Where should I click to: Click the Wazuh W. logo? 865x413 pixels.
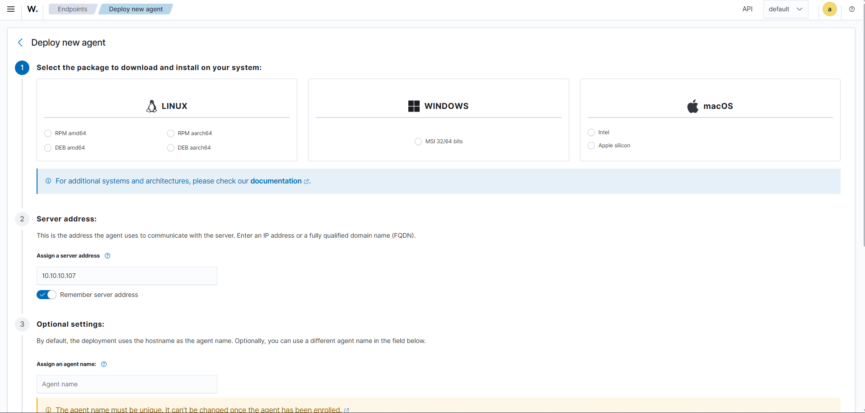click(33, 9)
